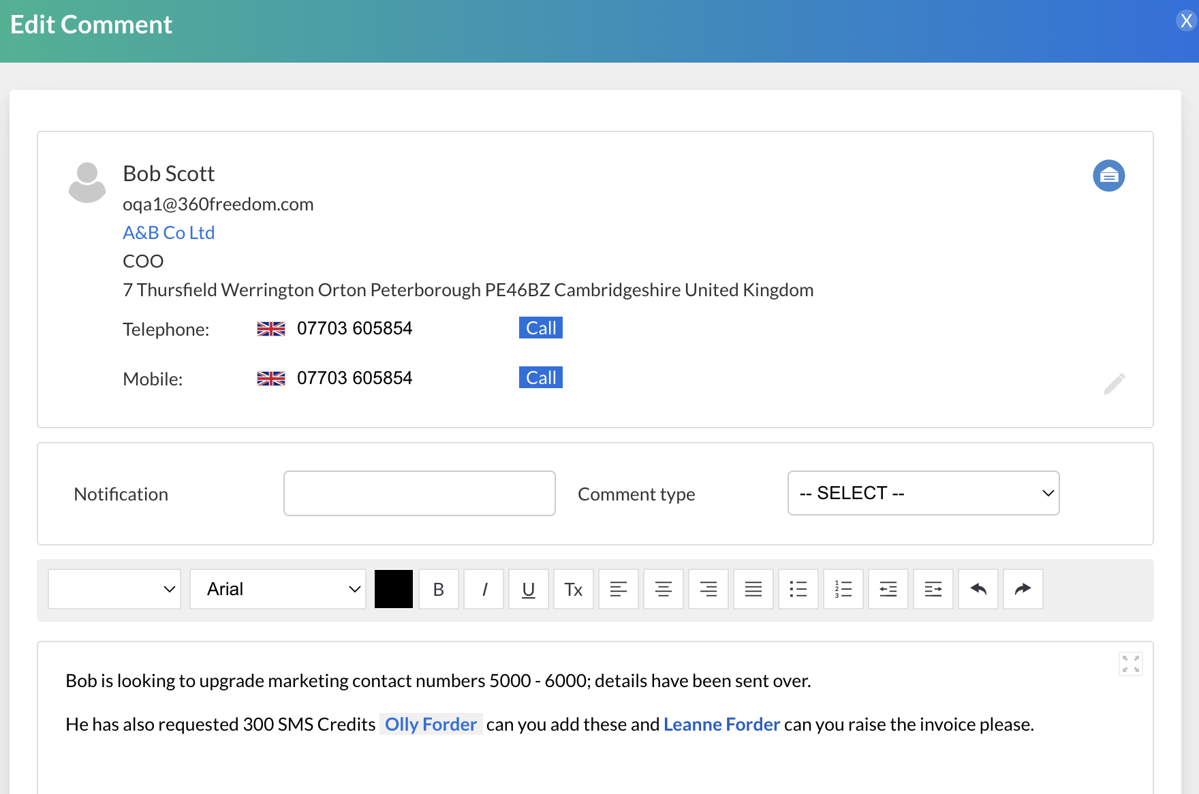Viewport: 1199px width, 794px height.
Task: Center align the comment text
Action: pos(664,589)
